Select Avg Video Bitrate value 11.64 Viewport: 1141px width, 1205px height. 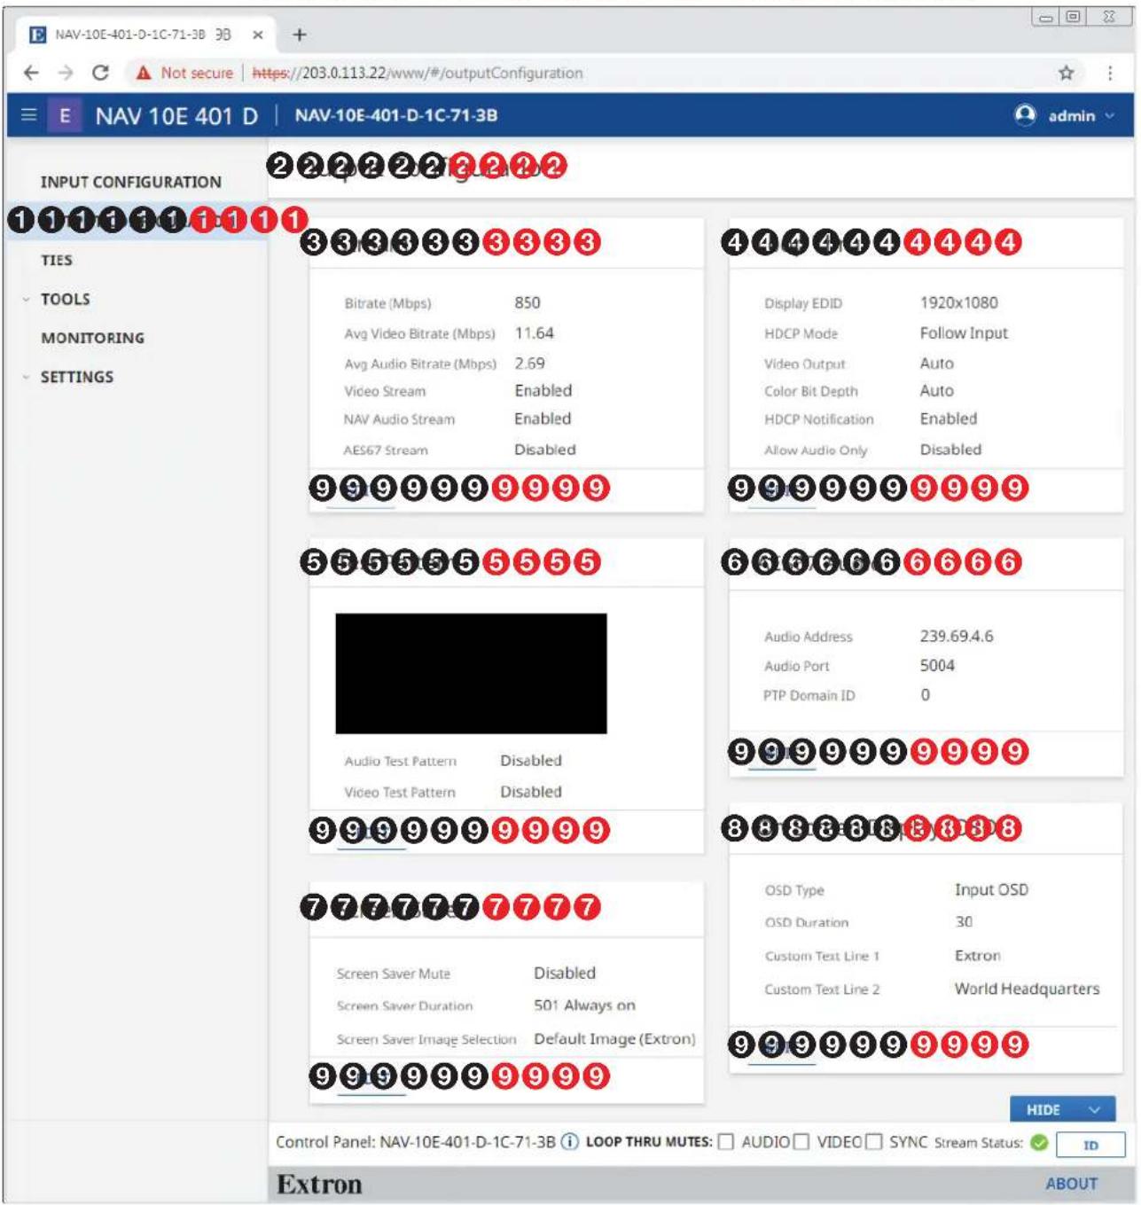[x=535, y=333]
